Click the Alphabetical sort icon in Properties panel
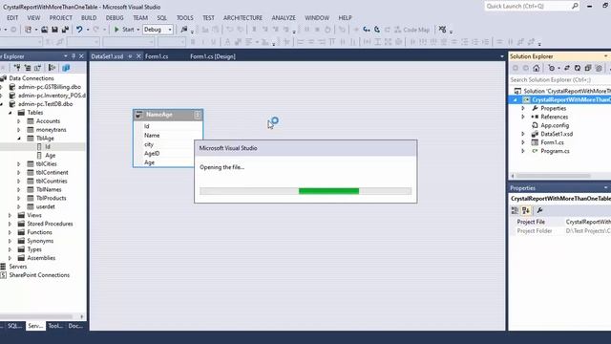The width and height of the screenshot is (611, 344). [x=526, y=210]
